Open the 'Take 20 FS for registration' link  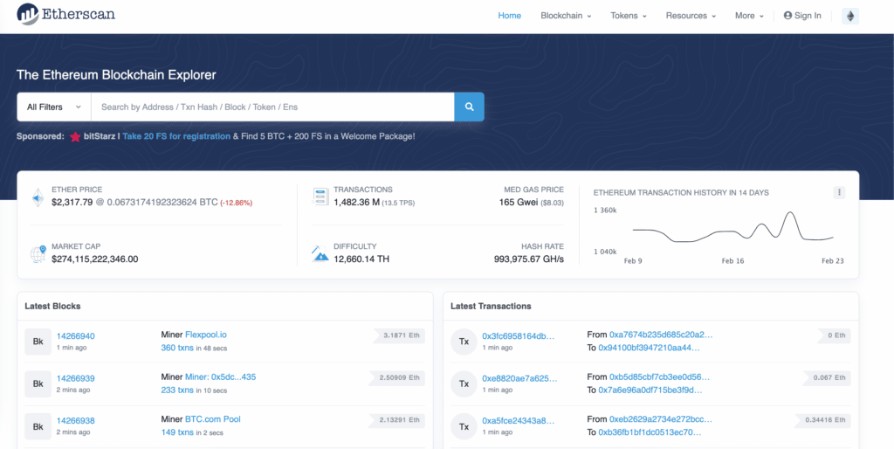(176, 136)
